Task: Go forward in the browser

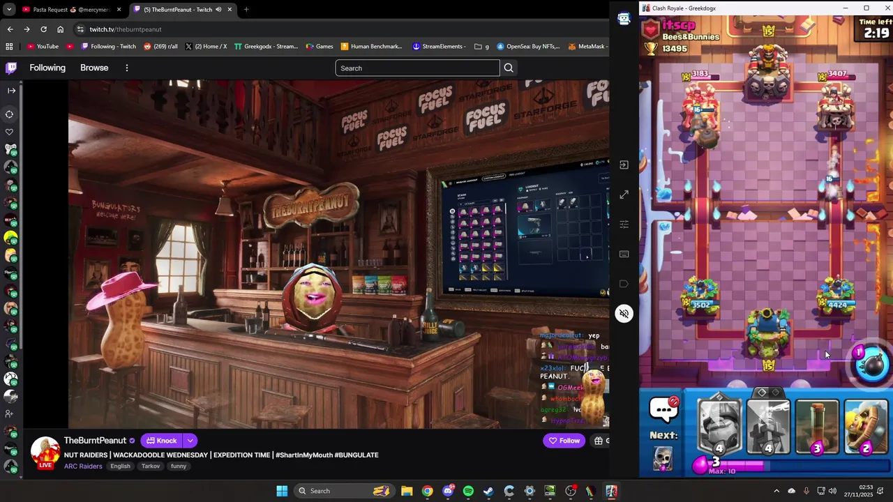Action: (27, 29)
